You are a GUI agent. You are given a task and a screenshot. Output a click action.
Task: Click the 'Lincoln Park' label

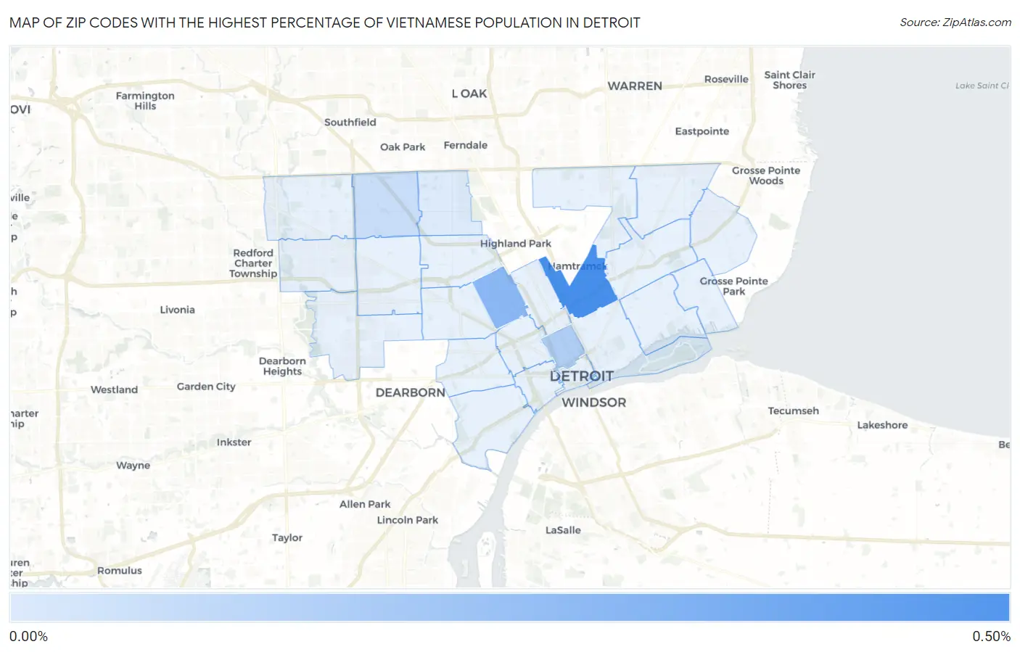coord(408,520)
